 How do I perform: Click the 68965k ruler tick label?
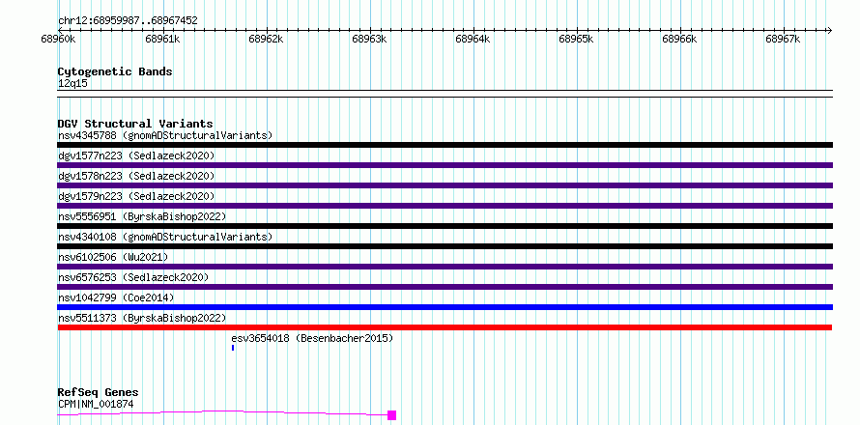coord(576,39)
